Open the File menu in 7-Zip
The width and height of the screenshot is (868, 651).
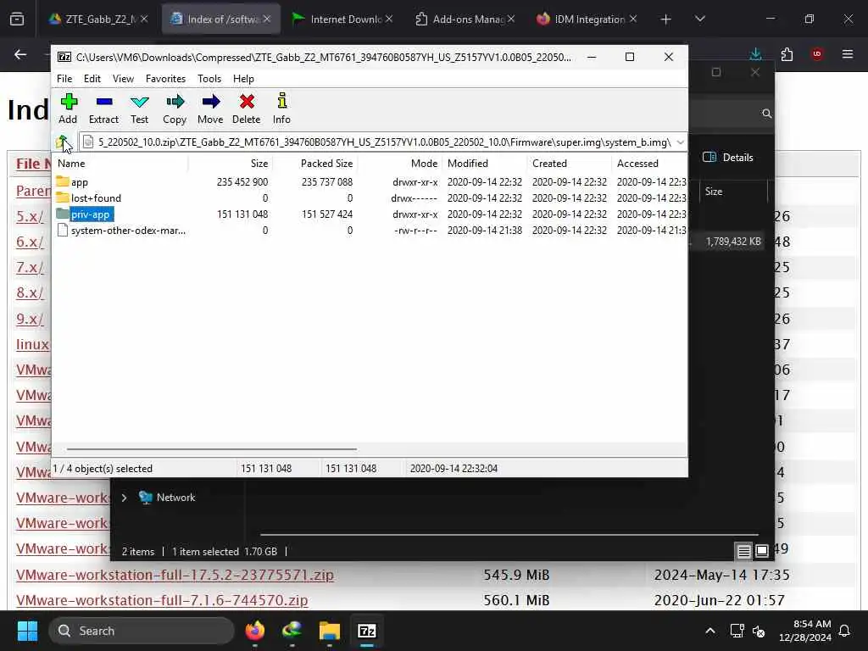[x=64, y=79]
